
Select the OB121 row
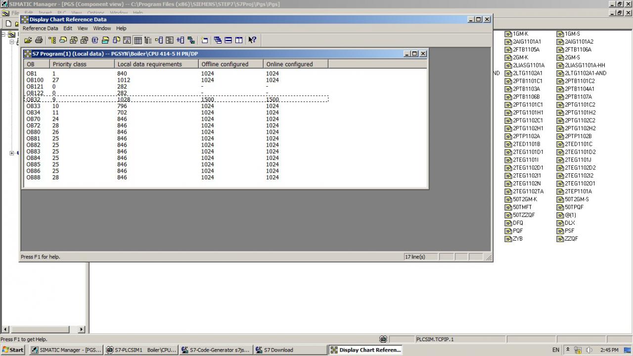click(x=176, y=86)
